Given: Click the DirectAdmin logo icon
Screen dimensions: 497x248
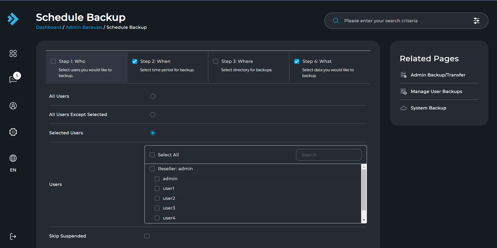Looking at the screenshot, I should tap(13, 19).
